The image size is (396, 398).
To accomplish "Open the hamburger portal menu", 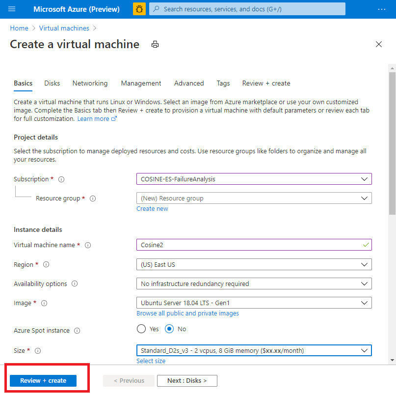I will (x=12, y=9).
